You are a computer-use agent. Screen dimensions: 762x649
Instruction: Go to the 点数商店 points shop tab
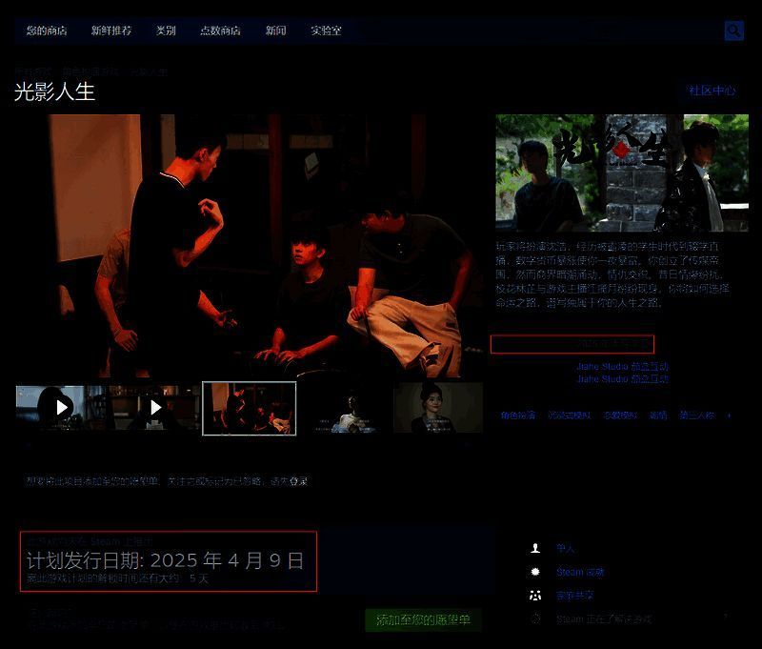point(220,30)
